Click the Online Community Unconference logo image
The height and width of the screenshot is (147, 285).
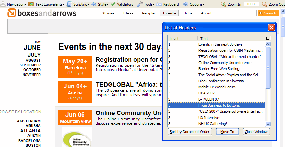pos(77,137)
